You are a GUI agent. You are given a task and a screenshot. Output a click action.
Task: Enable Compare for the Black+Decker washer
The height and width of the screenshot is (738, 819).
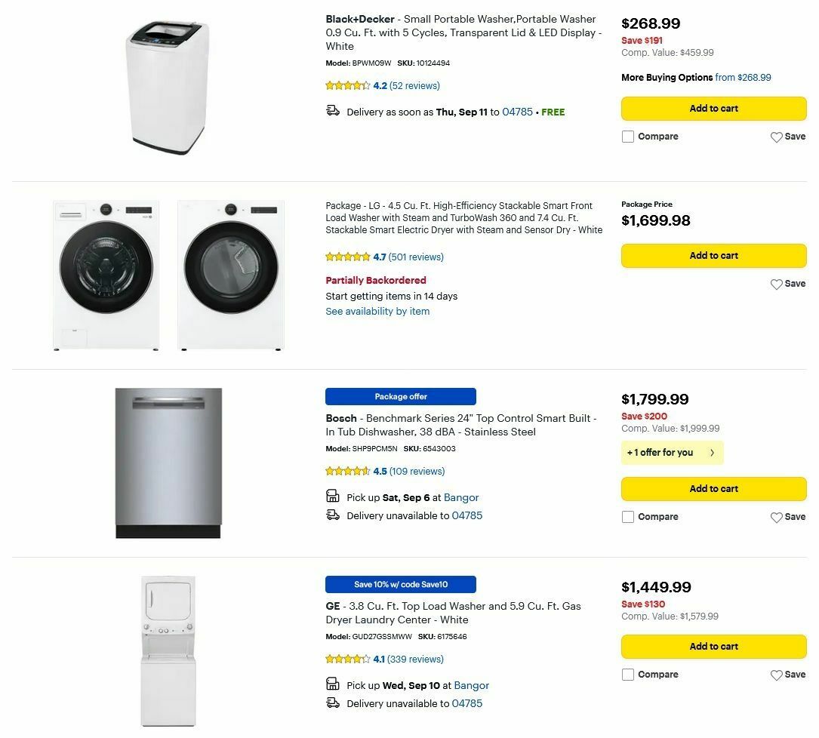(628, 137)
